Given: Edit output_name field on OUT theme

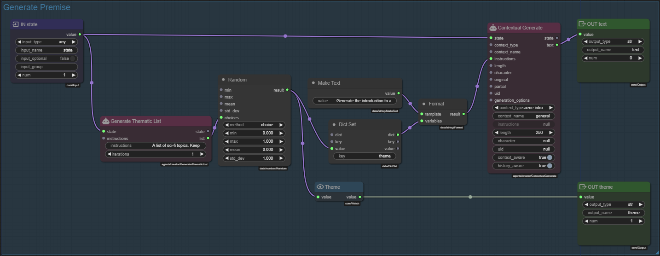Looking at the screenshot, I should point(613,213).
